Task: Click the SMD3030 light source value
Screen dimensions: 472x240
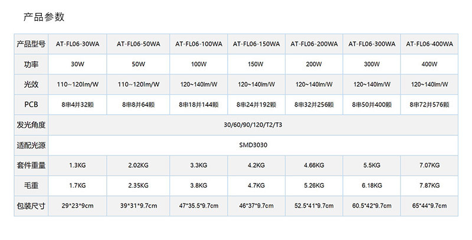Action: coord(253,145)
